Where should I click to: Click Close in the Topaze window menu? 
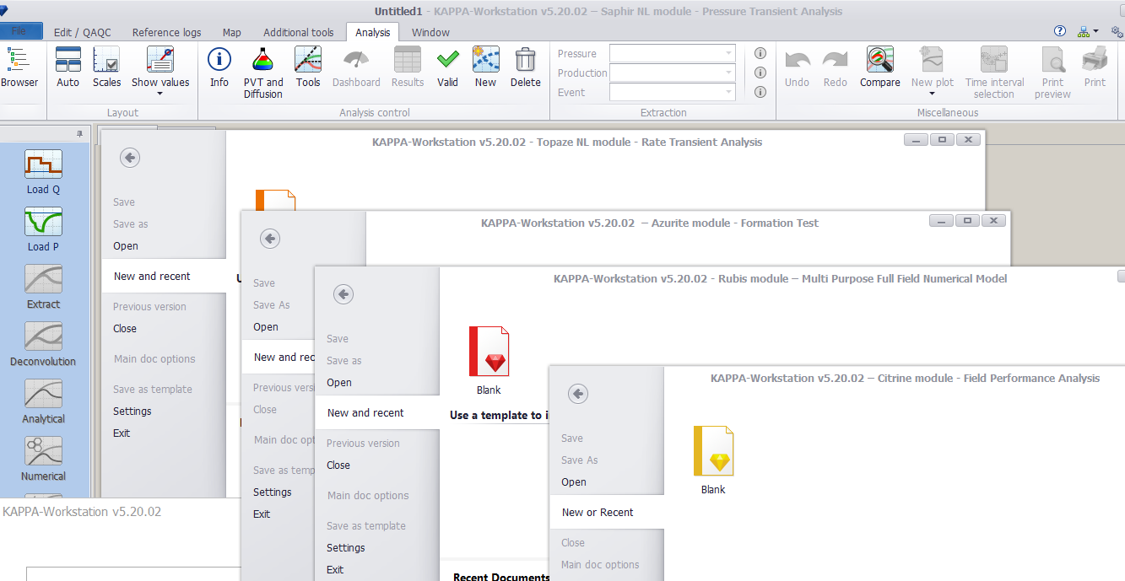[x=125, y=329]
